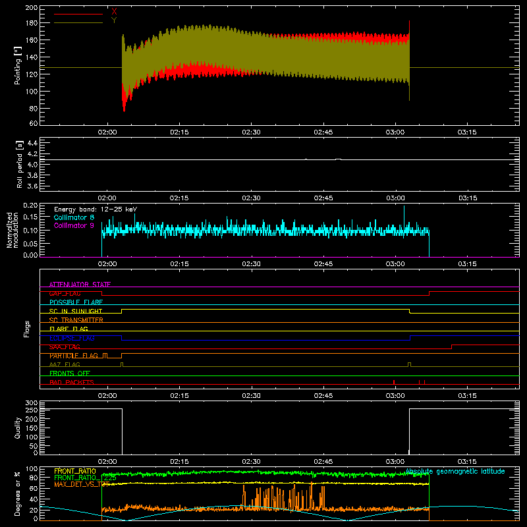Click the 4.4 tick on Roll period axis
527x527 pixels.
tap(32, 143)
